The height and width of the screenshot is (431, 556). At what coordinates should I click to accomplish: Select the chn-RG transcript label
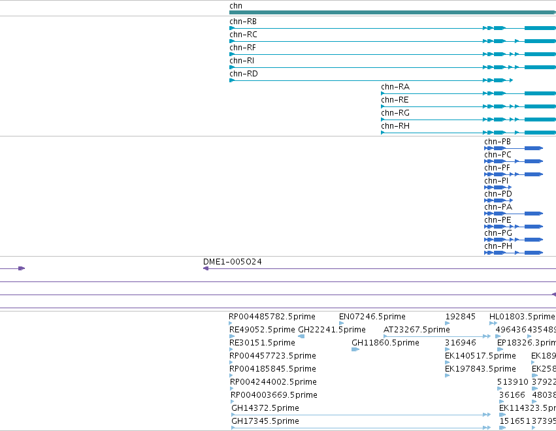[x=395, y=114]
